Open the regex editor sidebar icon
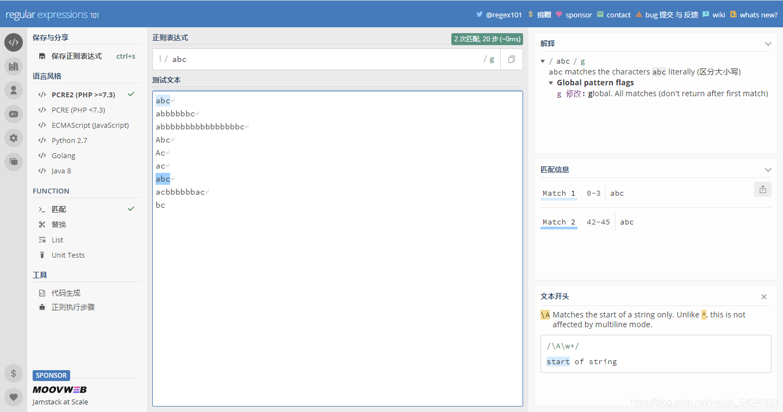 click(x=14, y=42)
